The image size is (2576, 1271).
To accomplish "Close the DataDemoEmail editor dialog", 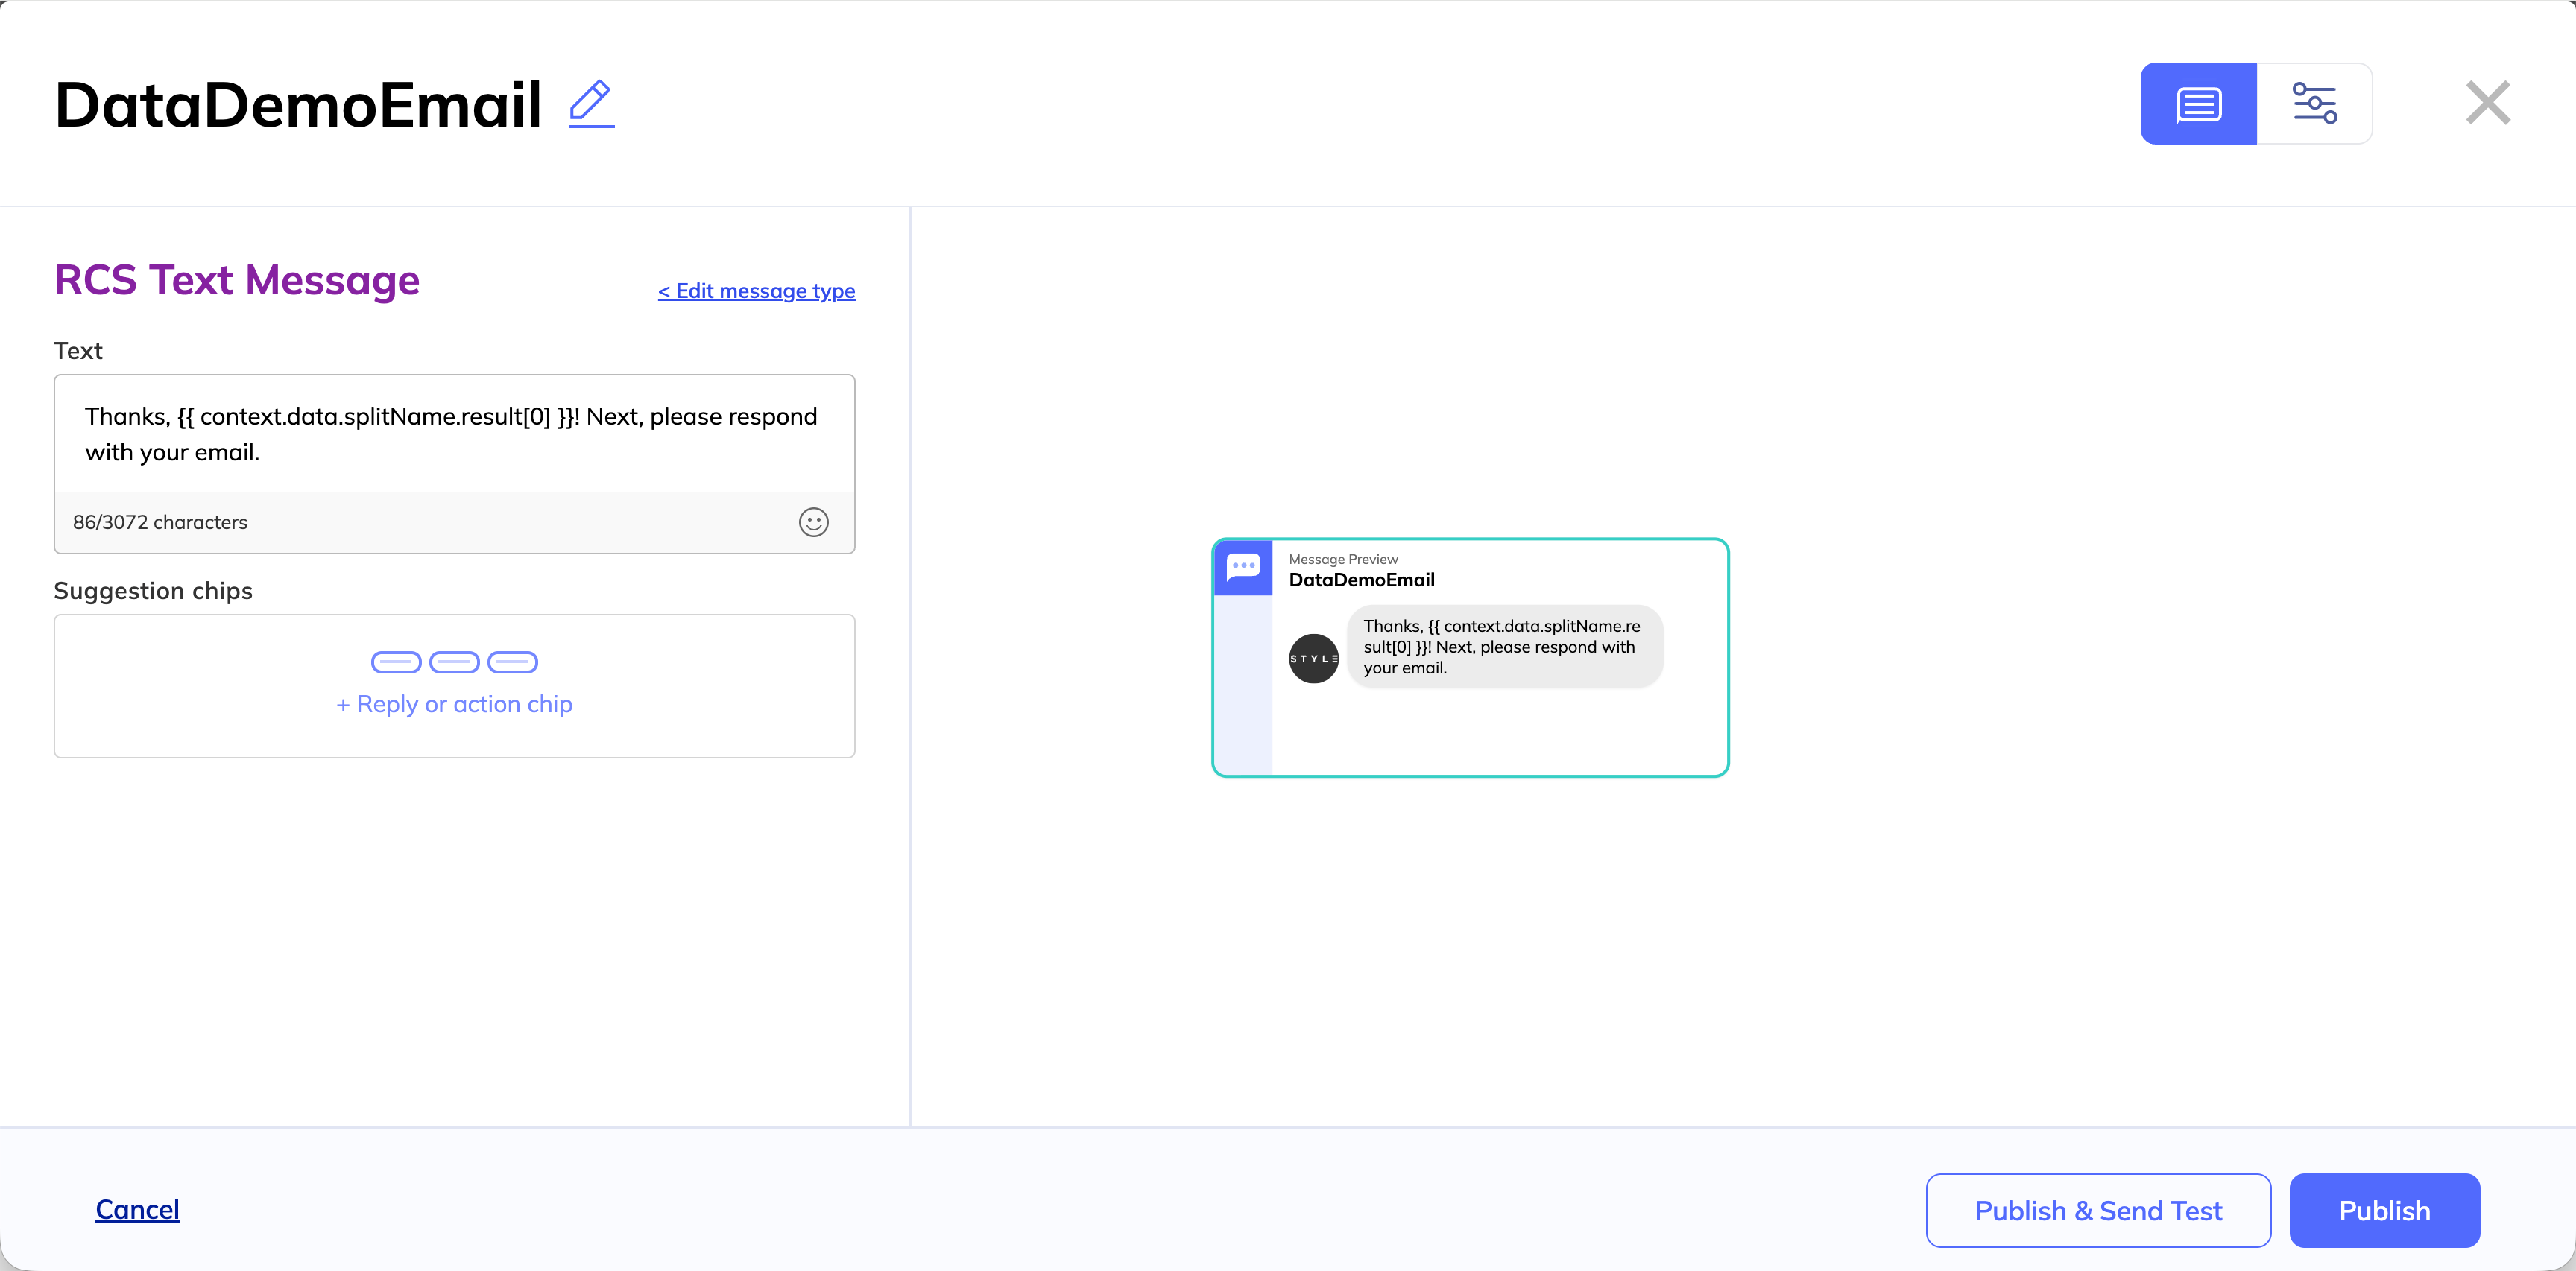I will [x=2487, y=103].
